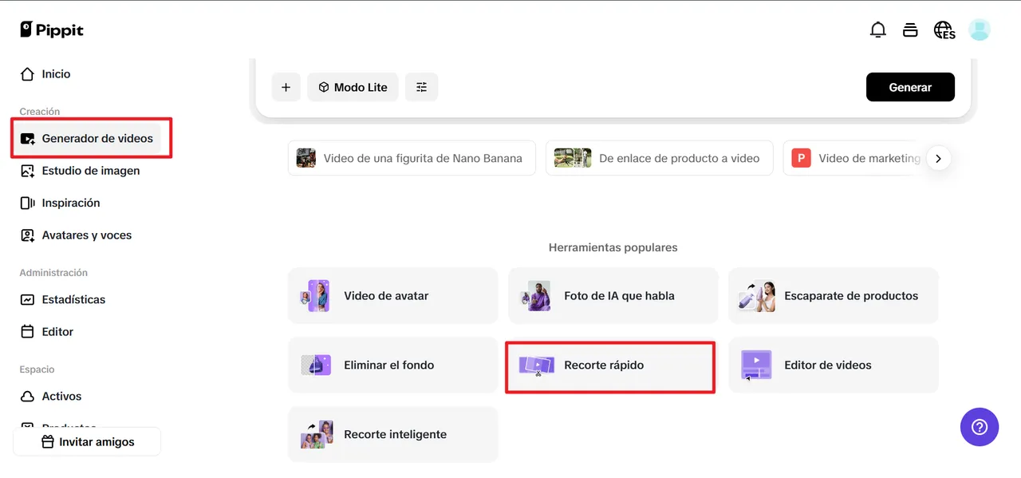Select Generador de videos in sidebar
Screen dimensions: 1021x478
pyautogui.click(x=97, y=138)
